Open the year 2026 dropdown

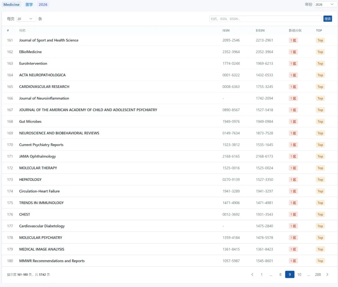325,4
